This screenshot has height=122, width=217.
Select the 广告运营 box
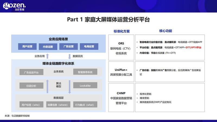68,46
